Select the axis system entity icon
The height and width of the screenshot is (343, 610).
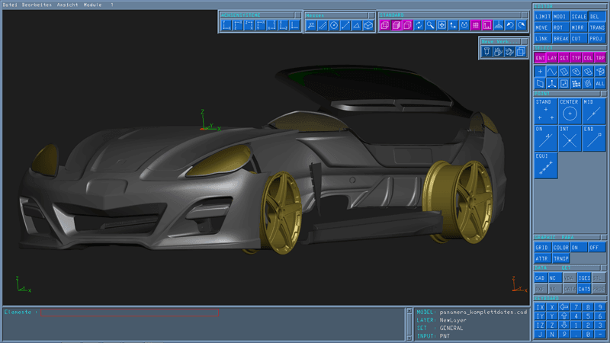[x=551, y=83]
